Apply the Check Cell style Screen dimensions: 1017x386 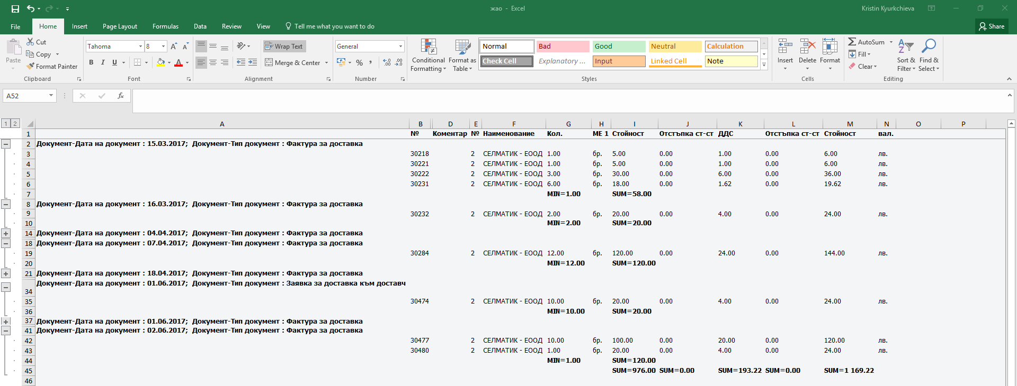click(x=506, y=61)
